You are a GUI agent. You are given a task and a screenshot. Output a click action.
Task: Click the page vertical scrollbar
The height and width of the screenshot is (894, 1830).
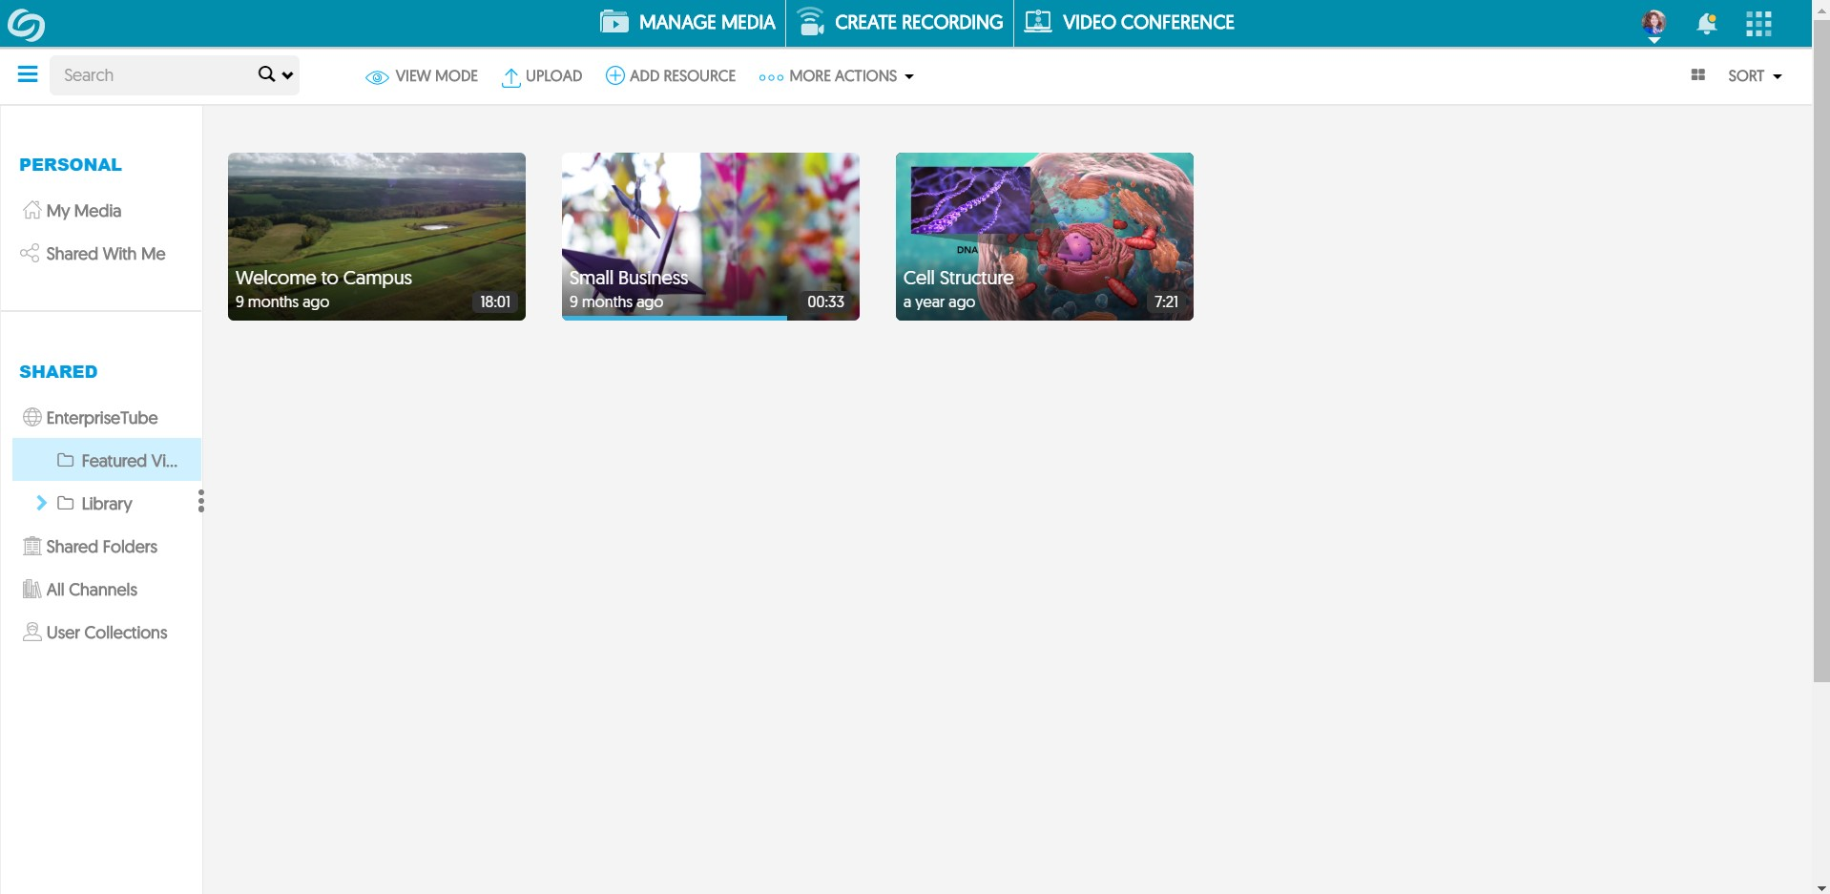[1821, 350]
